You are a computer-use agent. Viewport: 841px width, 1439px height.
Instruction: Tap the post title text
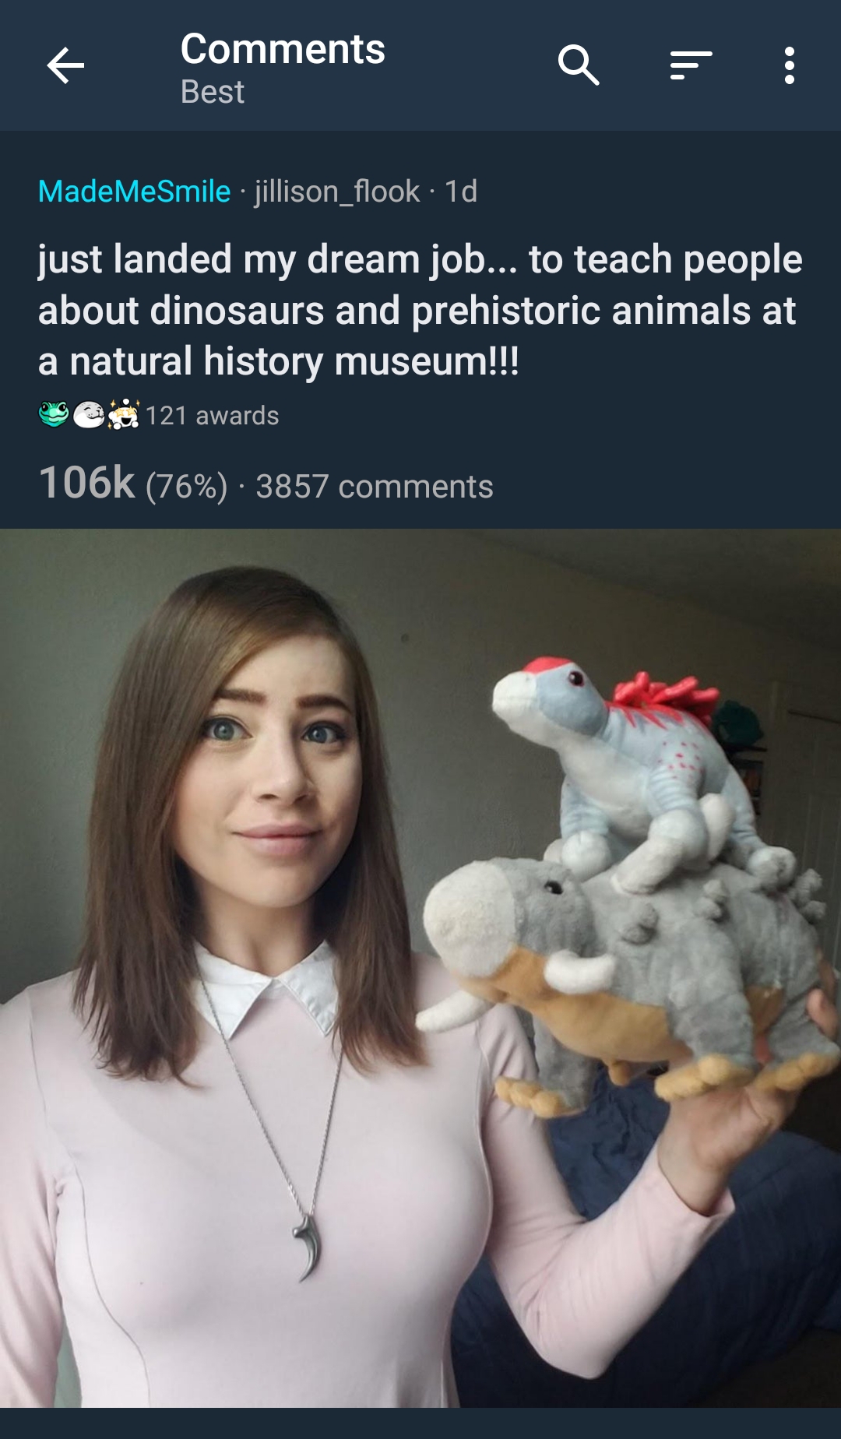(420, 310)
